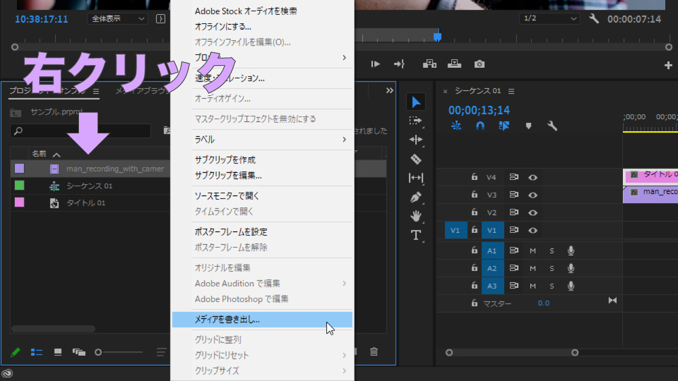The image size is (678, 381).
Task: Click the project panel search field
Action: [x=81, y=131]
